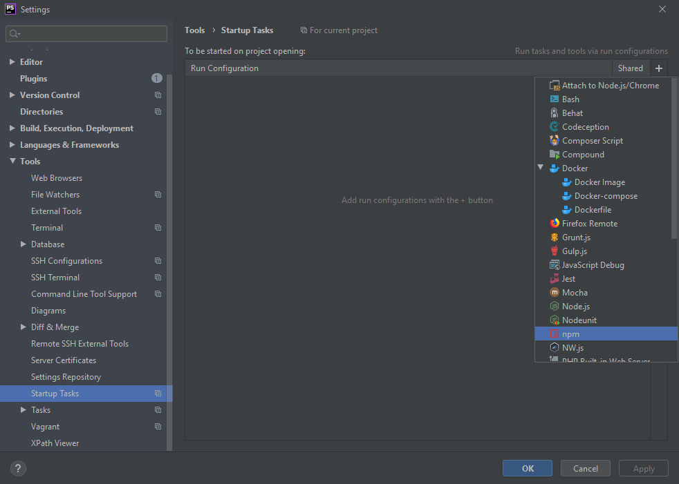This screenshot has width=679, height=484.
Task: Click the Jest icon
Action: pyautogui.click(x=555, y=278)
